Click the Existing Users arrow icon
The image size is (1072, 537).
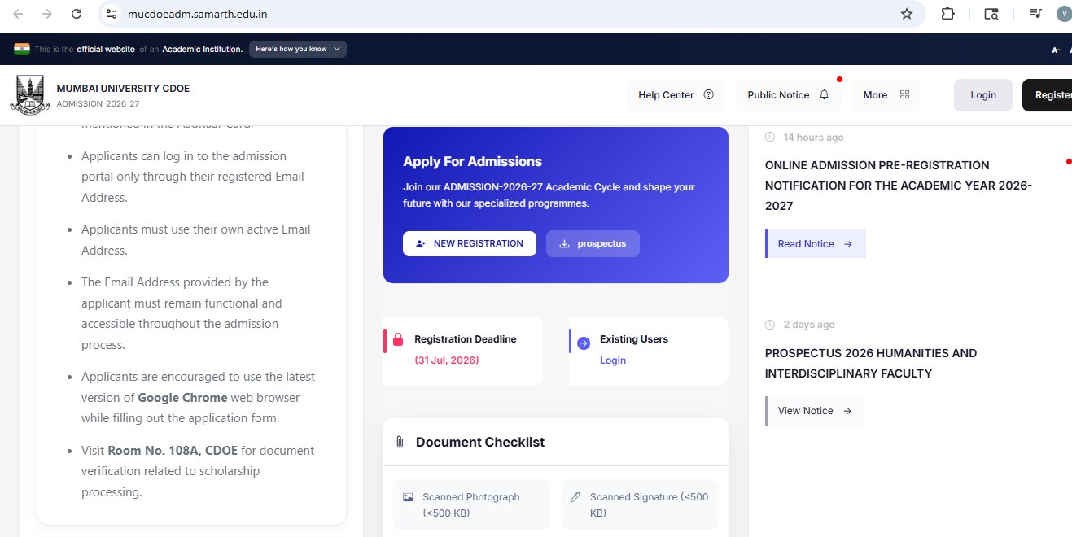pos(583,343)
